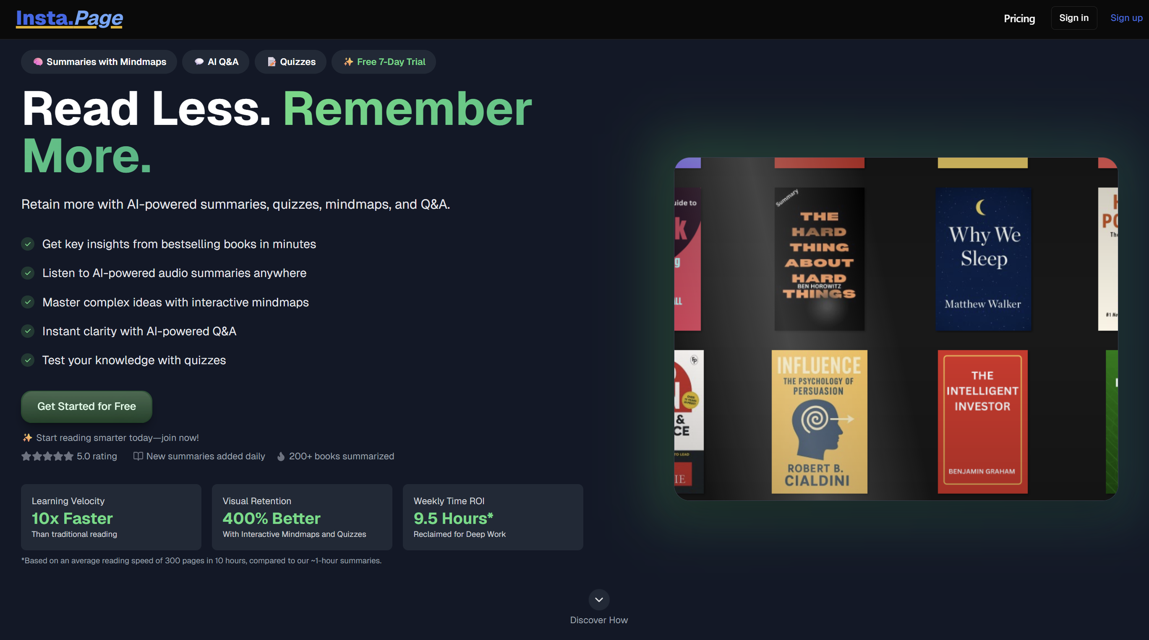
Task: Click the checkmark beside Test your knowledge
Action: pyautogui.click(x=28, y=360)
